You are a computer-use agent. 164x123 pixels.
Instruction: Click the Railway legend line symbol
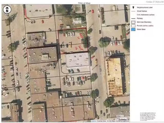(x=134, y=18)
